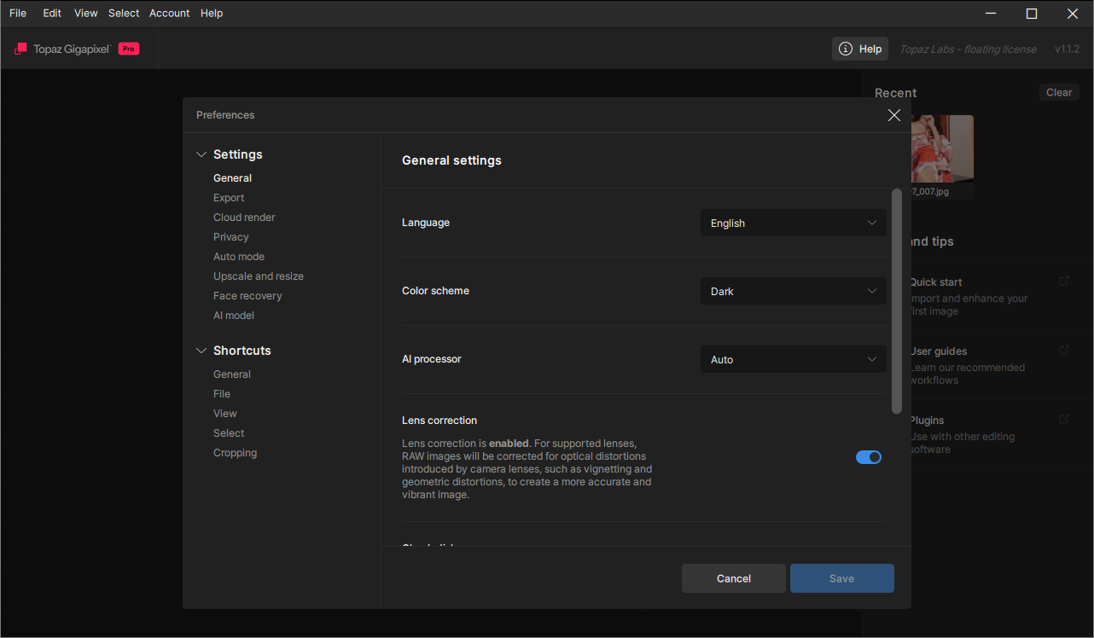Open the recent image thumbnail
The height and width of the screenshot is (638, 1094).
click(942, 148)
